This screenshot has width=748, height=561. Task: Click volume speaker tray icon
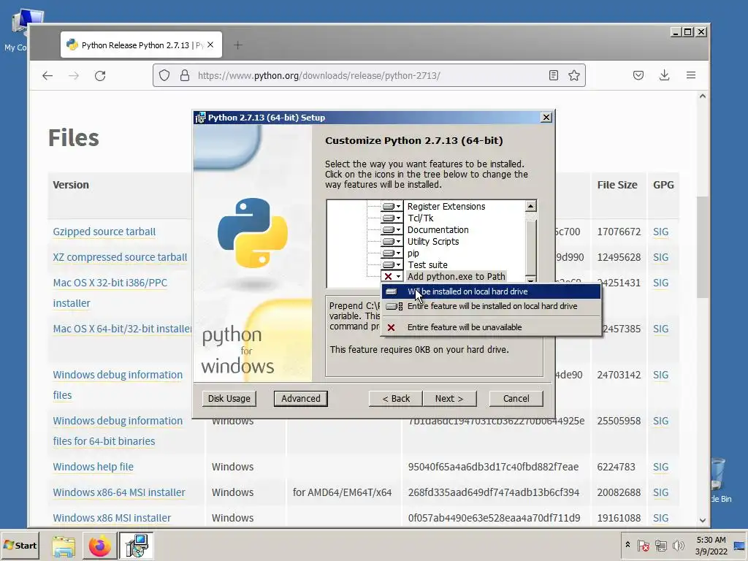click(678, 545)
